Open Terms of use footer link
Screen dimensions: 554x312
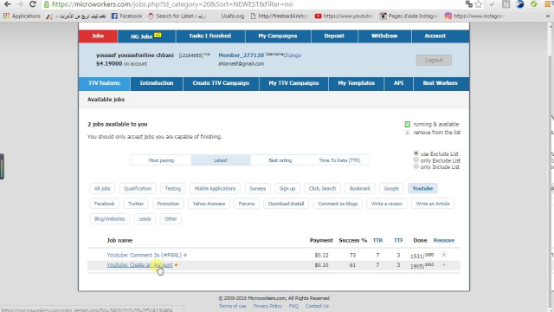232,306
